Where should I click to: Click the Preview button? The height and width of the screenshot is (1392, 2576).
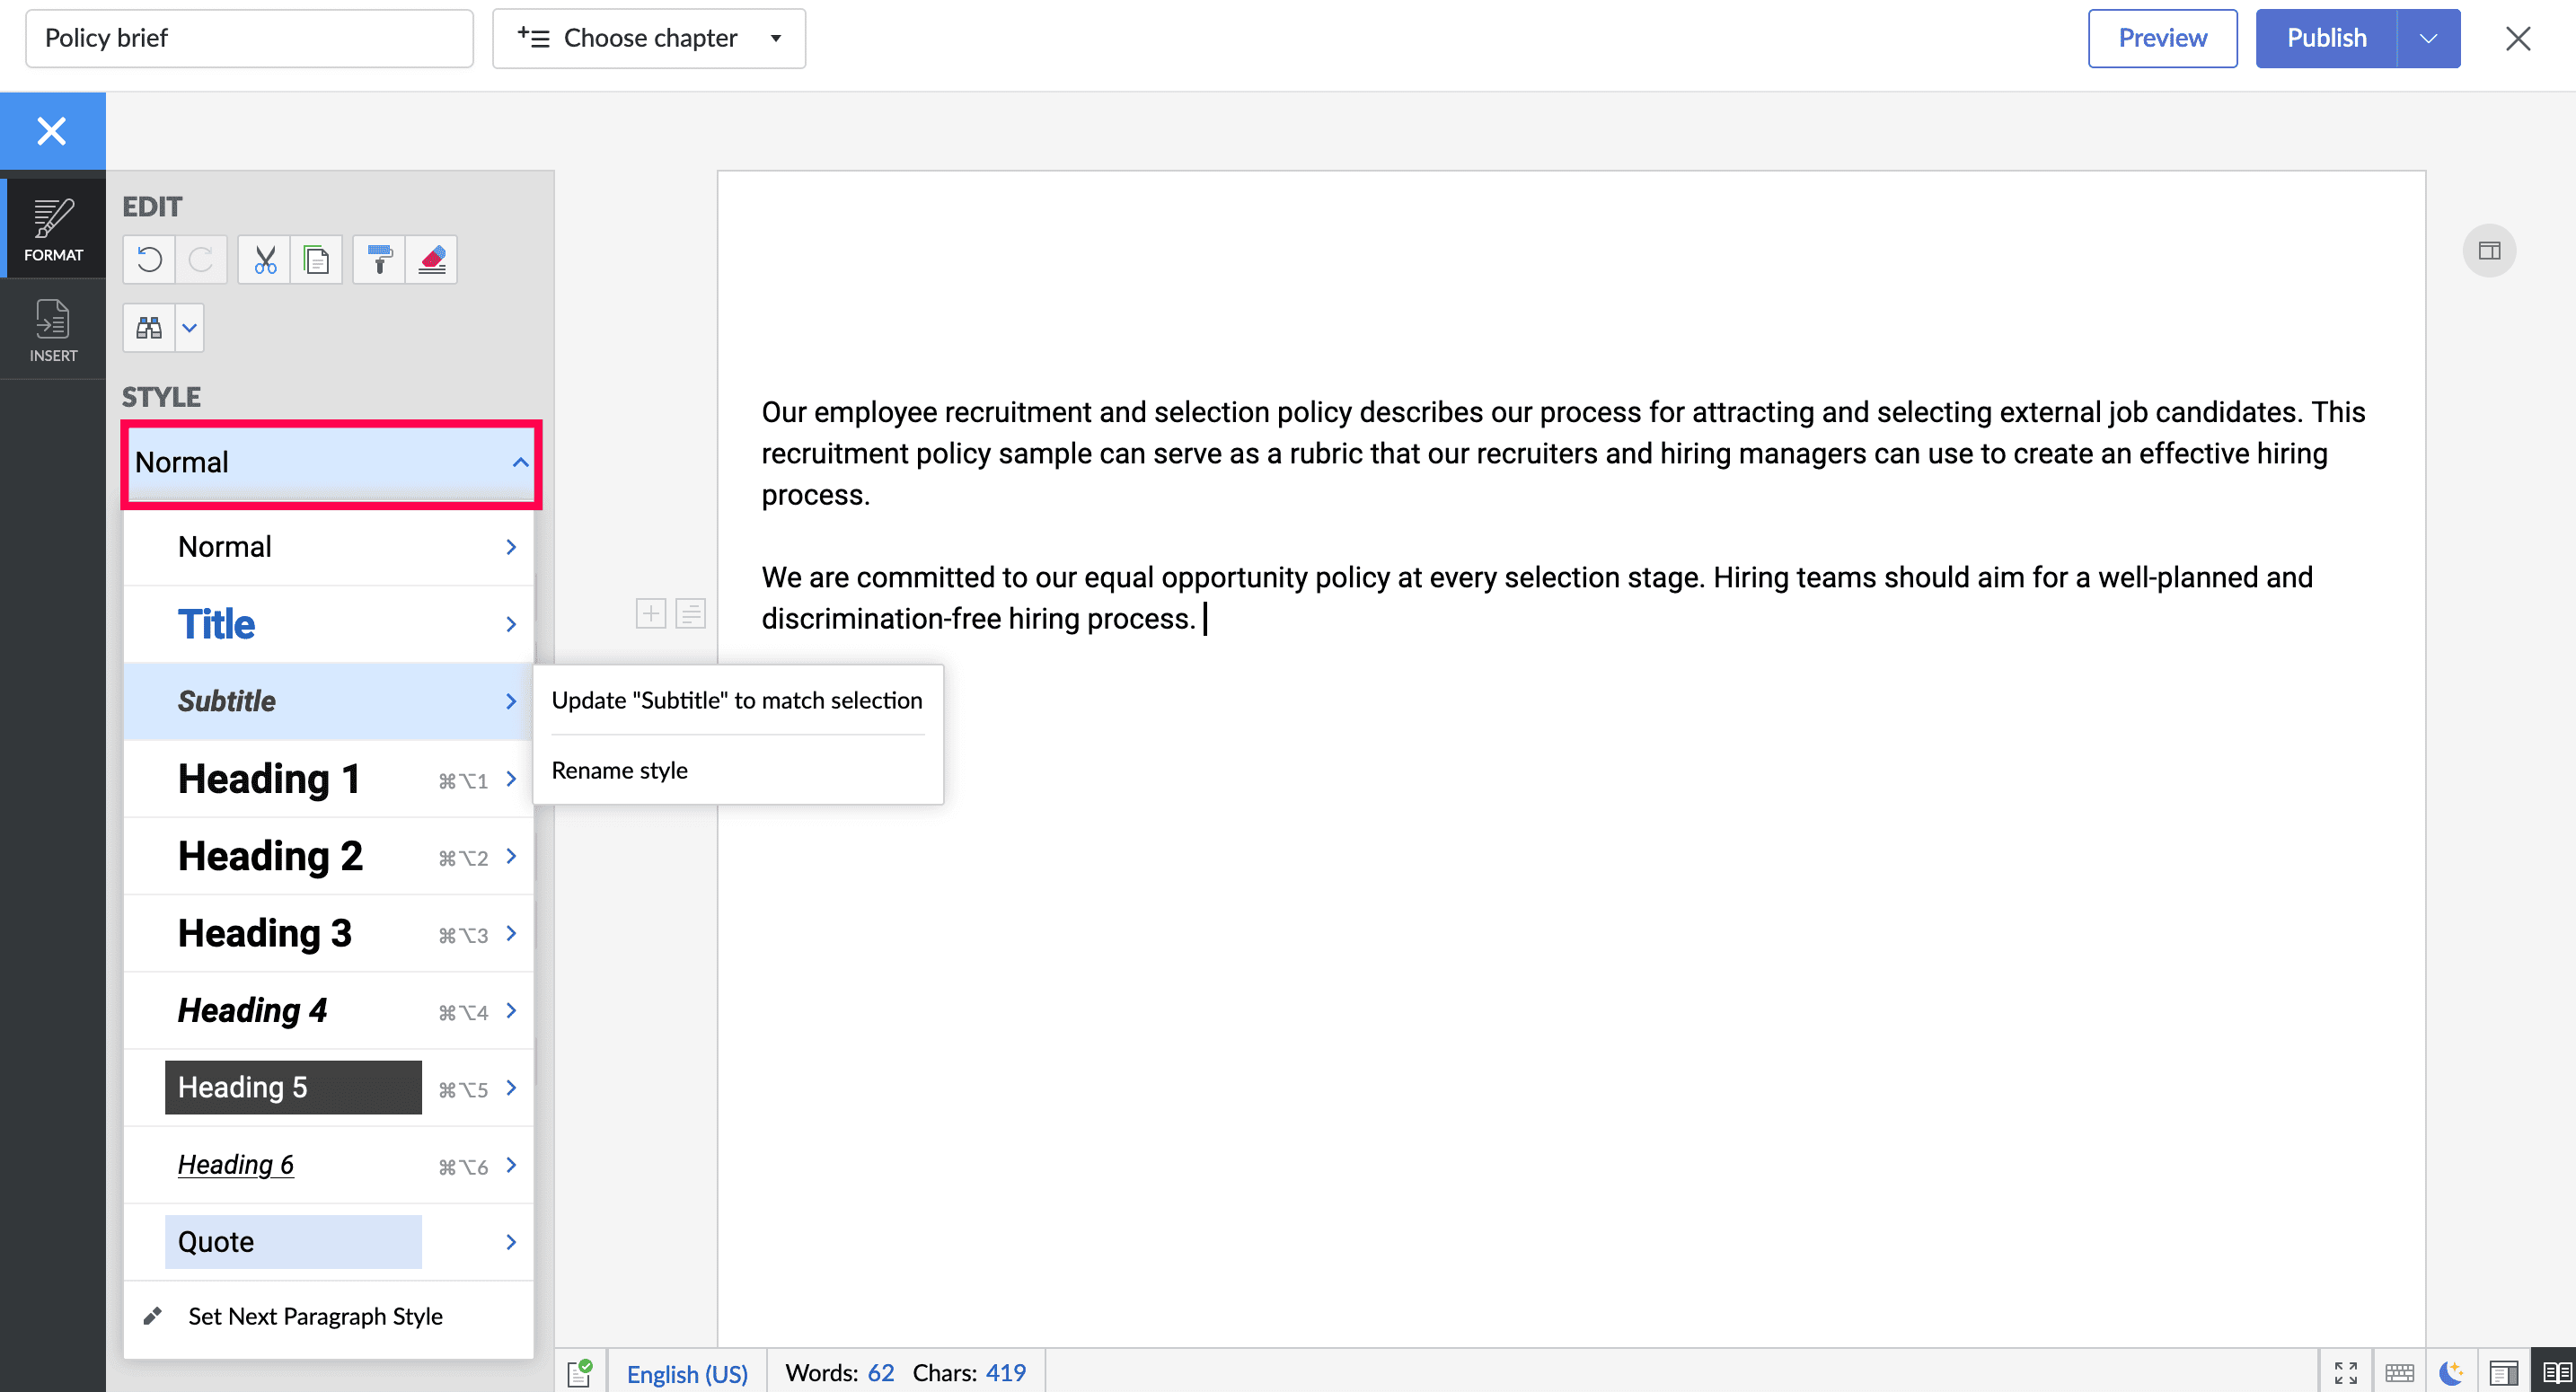(2162, 38)
